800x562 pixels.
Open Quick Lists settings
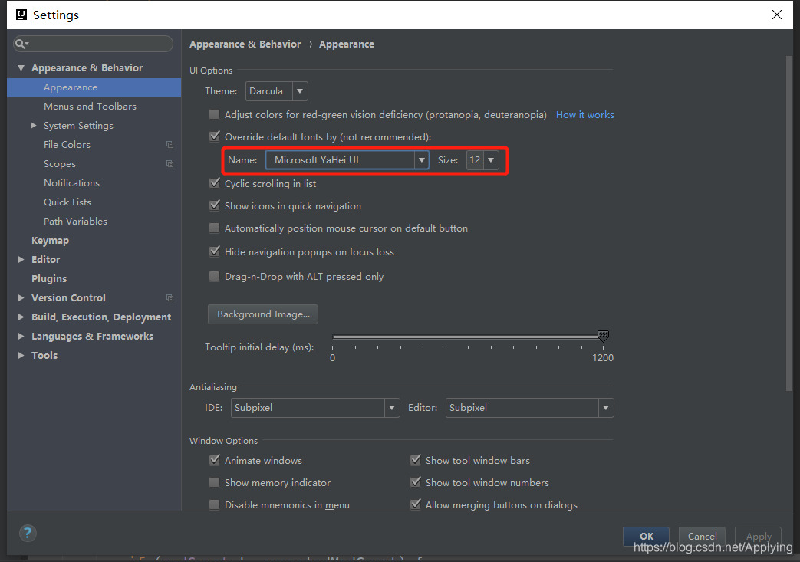67,202
